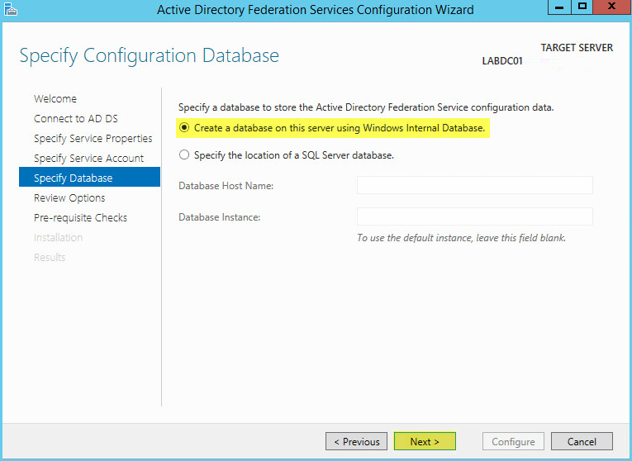Click the Database Instance field
The image size is (632, 461).
click(x=474, y=216)
